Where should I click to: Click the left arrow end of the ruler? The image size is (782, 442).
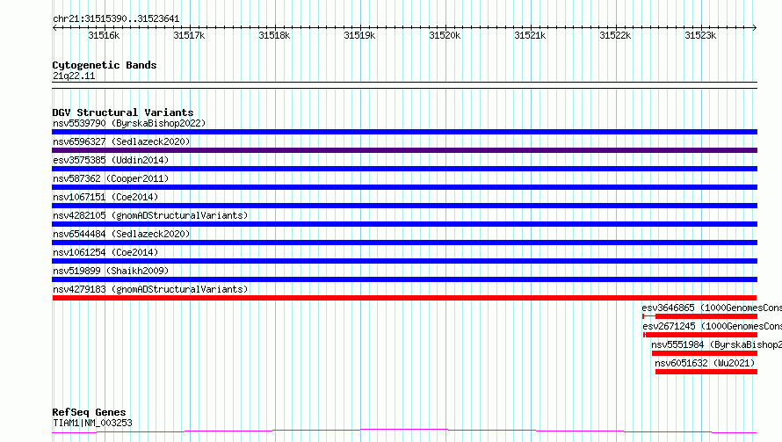point(54,27)
